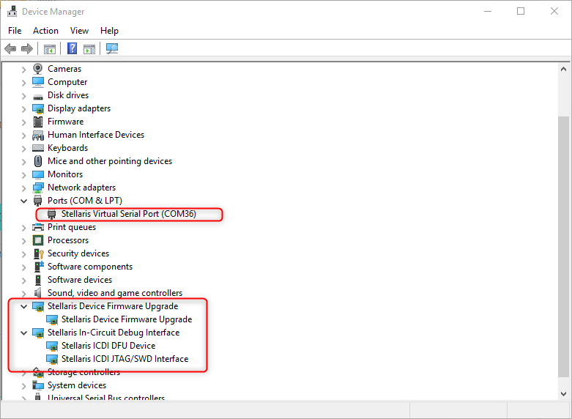
Task: Click the Display adapters category icon
Action: 38,108
